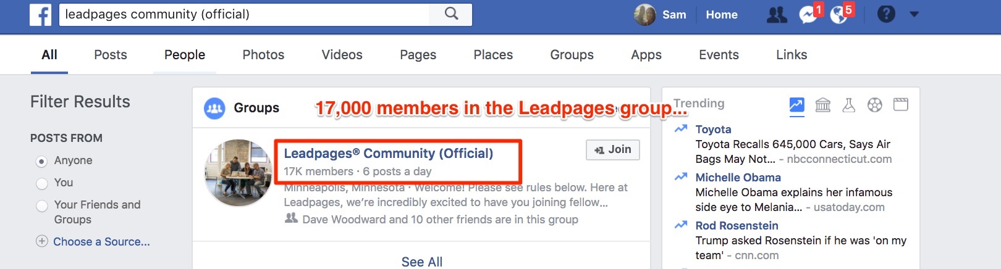
Task: Open the See All groups link
Action: click(422, 262)
